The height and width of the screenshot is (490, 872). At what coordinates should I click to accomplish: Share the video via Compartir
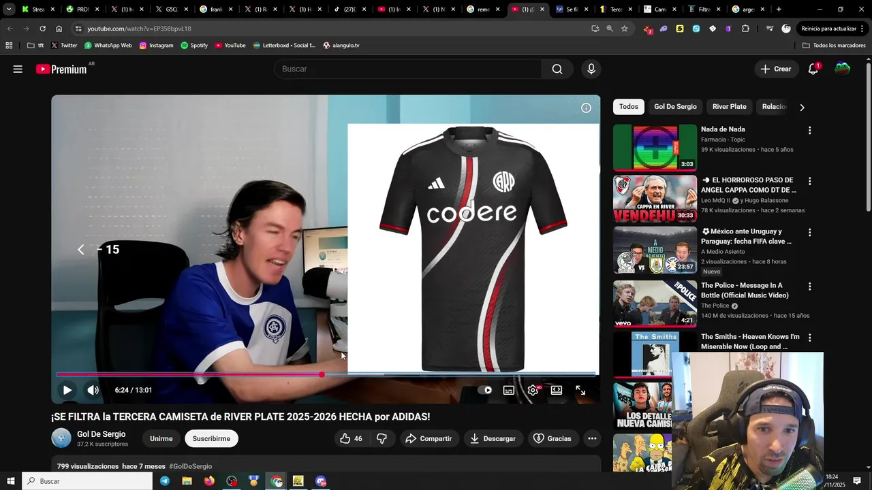tap(429, 438)
